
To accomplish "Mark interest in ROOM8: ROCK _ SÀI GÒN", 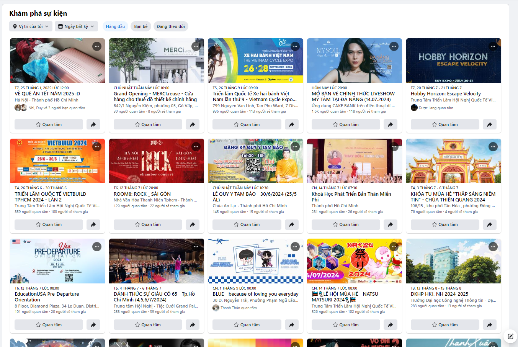I will [148, 224].
